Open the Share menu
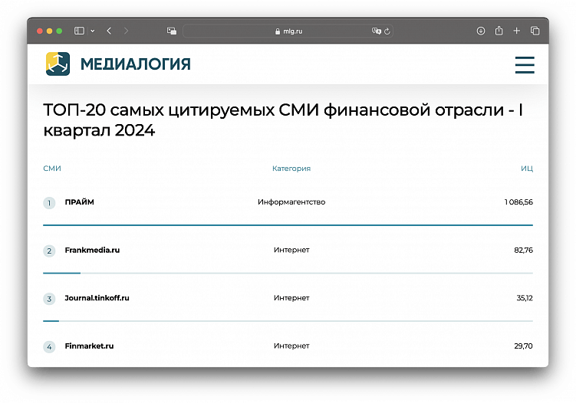The width and height of the screenshot is (576, 403). tap(499, 31)
